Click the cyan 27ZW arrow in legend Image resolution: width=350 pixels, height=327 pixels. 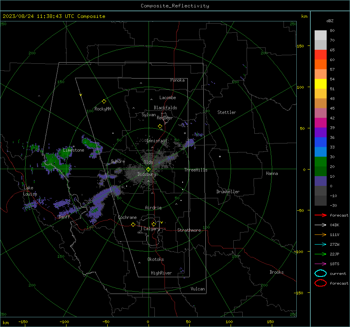tap(320, 245)
